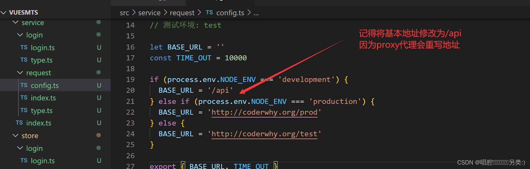Click git status dot on service folder

coord(99,22)
